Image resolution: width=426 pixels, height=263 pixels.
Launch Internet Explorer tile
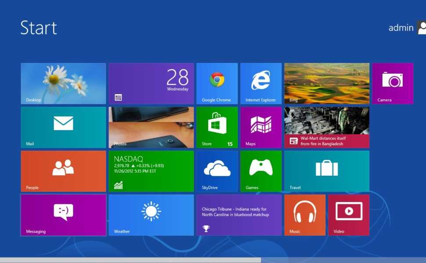[x=261, y=84]
